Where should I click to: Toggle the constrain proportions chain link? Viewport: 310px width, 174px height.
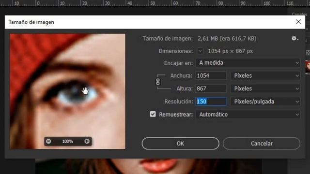(x=158, y=82)
